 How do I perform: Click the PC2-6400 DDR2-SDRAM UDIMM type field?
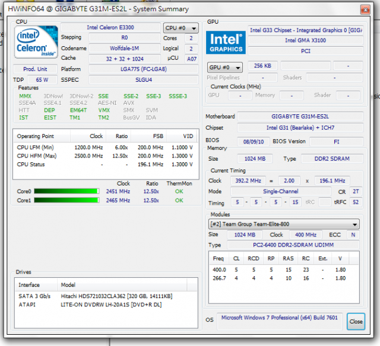click(x=293, y=245)
